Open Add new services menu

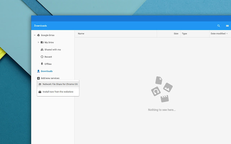point(50,78)
